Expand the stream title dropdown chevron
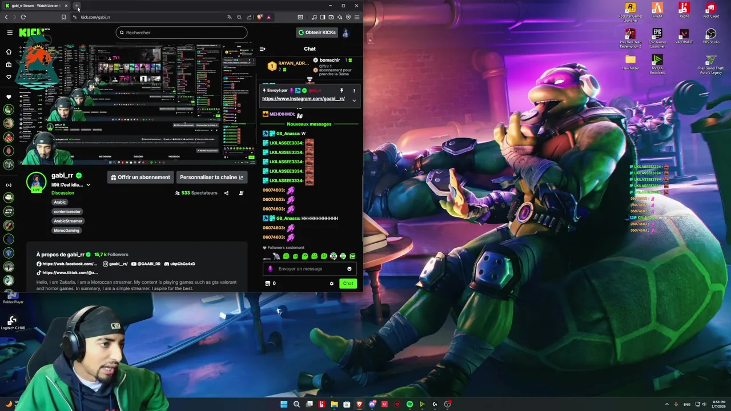The image size is (731, 411). tap(88, 185)
